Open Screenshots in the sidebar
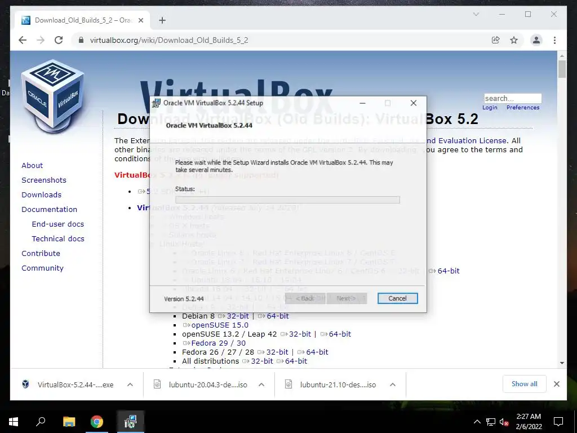 pyautogui.click(x=44, y=180)
